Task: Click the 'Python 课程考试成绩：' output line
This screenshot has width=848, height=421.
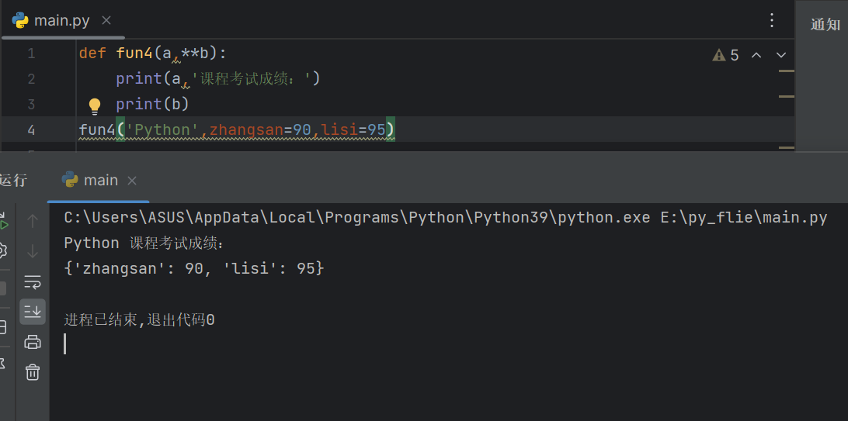Action: coord(144,243)
